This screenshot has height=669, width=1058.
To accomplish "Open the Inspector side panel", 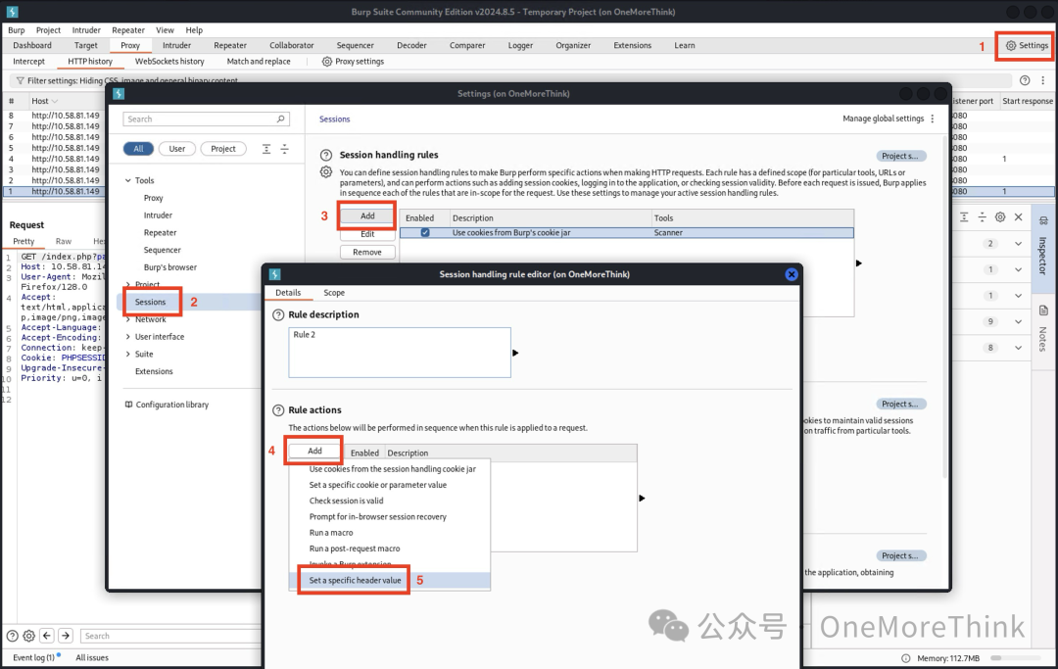I will point(1043,248).
